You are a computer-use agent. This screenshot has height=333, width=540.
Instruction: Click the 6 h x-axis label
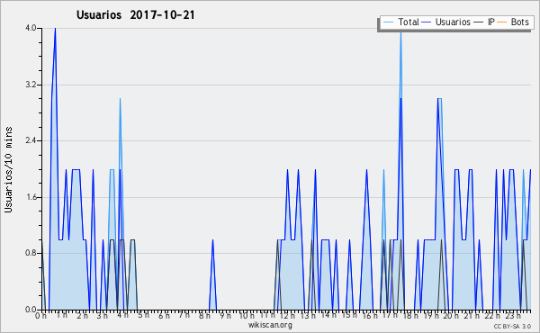pos(164,316)
